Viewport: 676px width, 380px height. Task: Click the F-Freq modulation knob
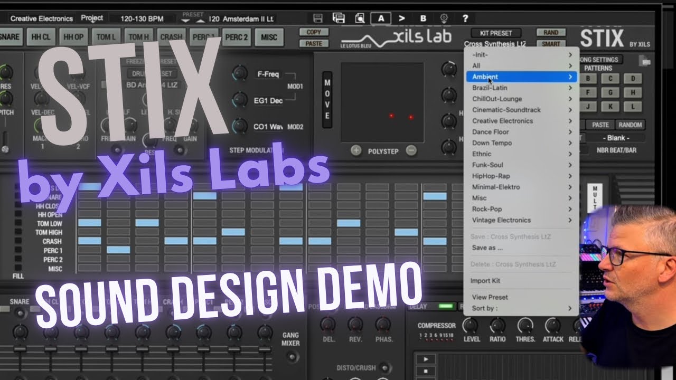[x=240, y=74]
